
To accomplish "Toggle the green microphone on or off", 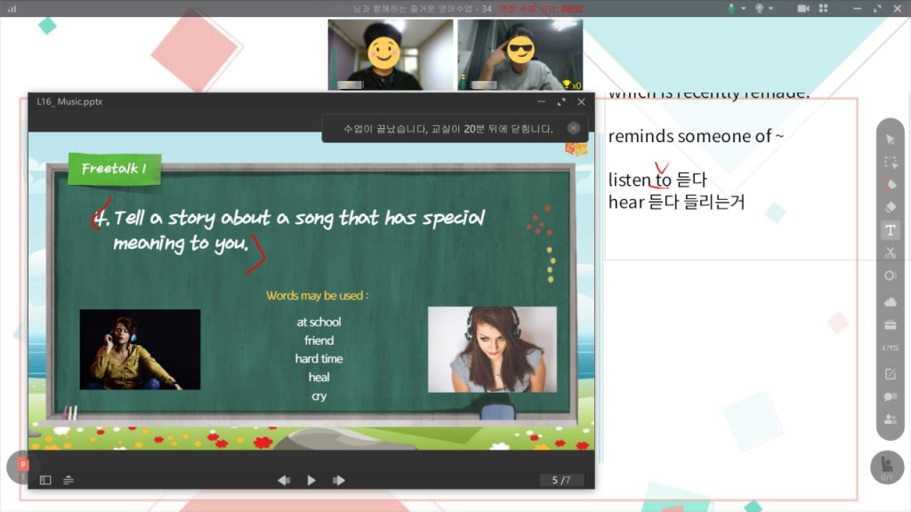I will pyautogui.click(x=731, y=8).
